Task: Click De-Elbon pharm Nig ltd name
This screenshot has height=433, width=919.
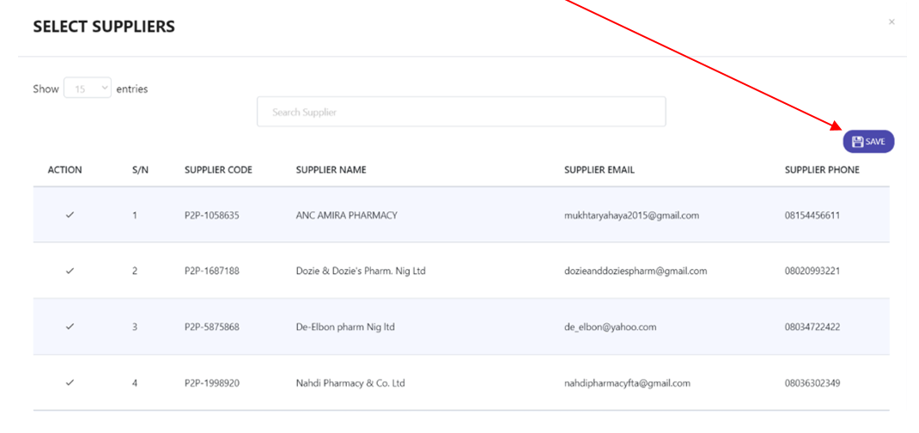Action: [x=345, y=327]
